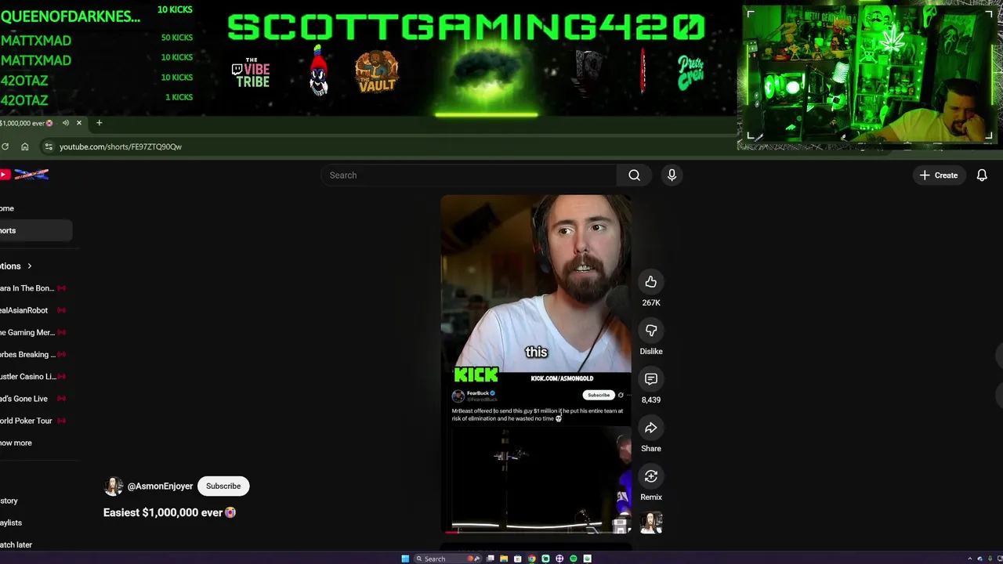Open Playlists in the sidebar
1003x564 pixels.
point(11,522)
